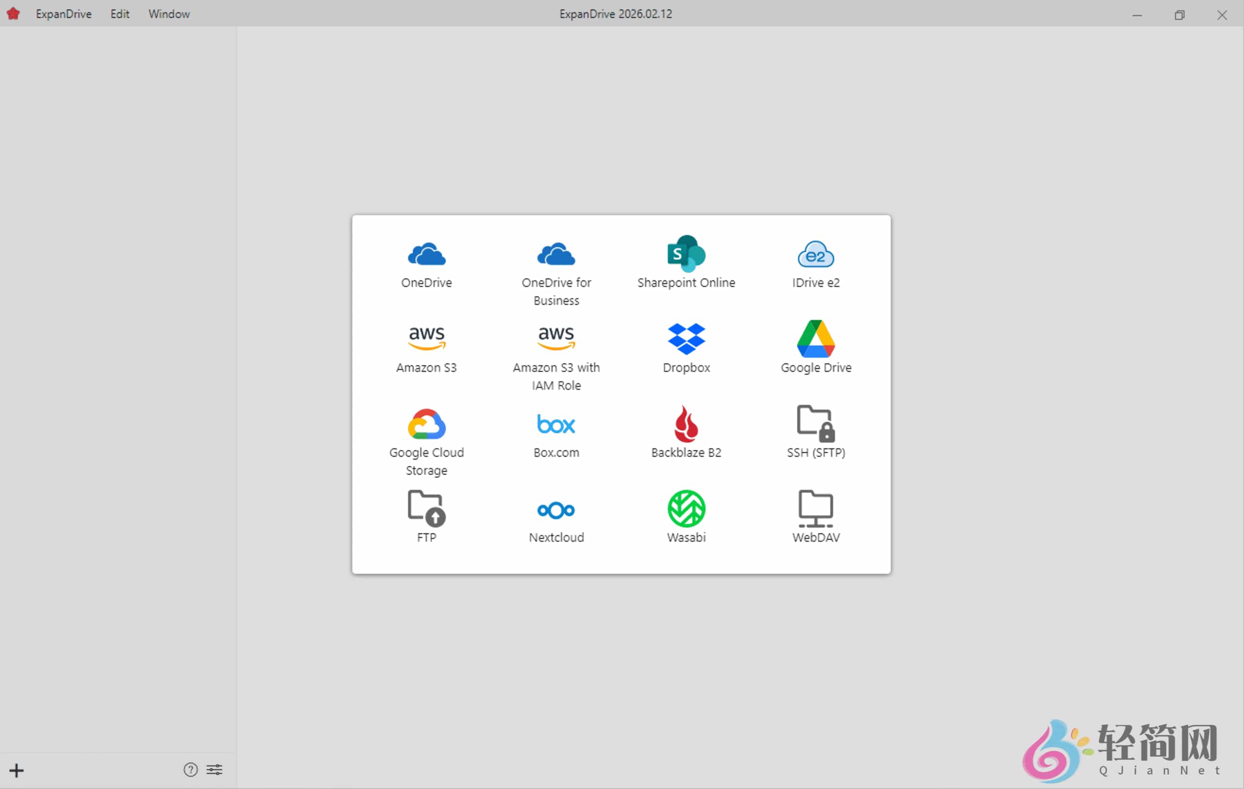Click the "Backblaze B2" label
This screenshot has height=789, width=1244.
686,453
